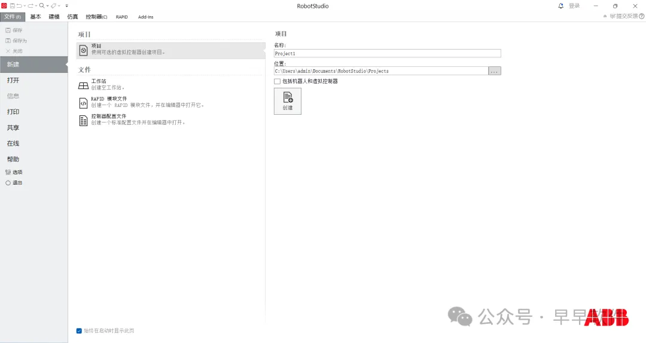Open the redo history dropdown arrow
This screenshot has width=646, height=343.
tap(36, 6)
